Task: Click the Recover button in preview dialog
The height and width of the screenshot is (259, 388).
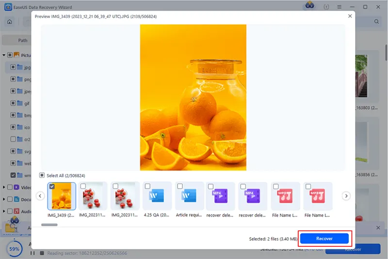Action: pyautogui.click(x=324, y=239)
